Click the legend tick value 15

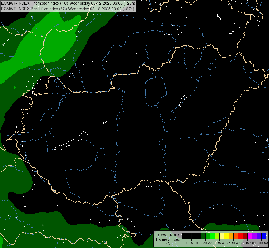[x=196, y=243]
